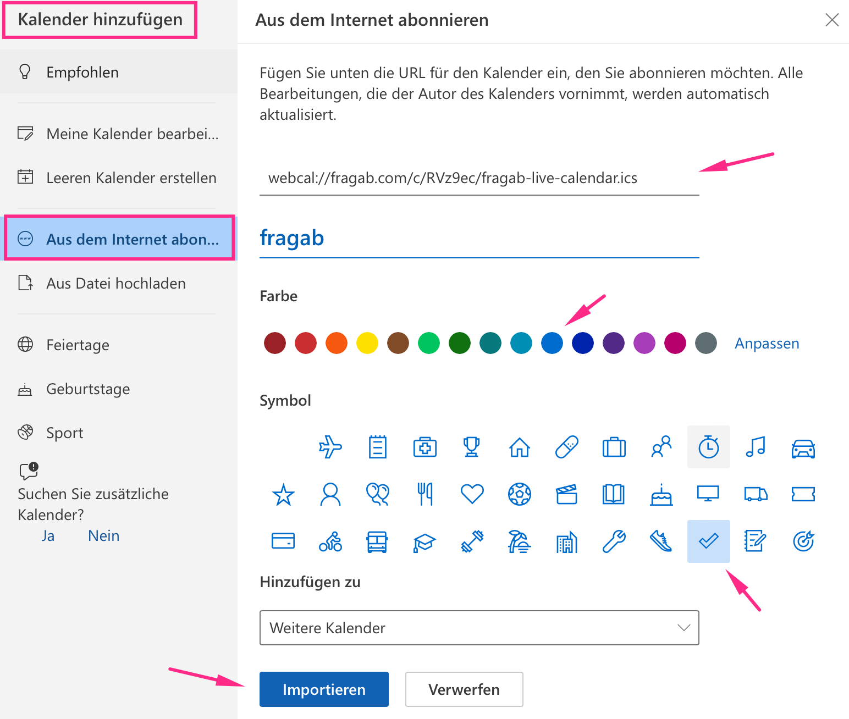Viewport: 849px width, 719px height.
Task: Pick the single person symbol
Action: 330,494
